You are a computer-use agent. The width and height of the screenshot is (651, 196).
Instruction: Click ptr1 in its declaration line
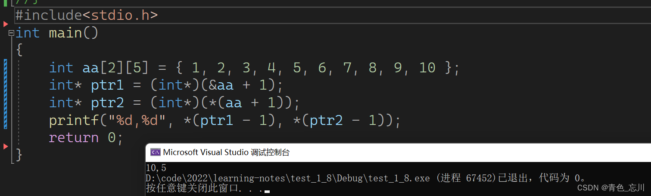point(107,85)
